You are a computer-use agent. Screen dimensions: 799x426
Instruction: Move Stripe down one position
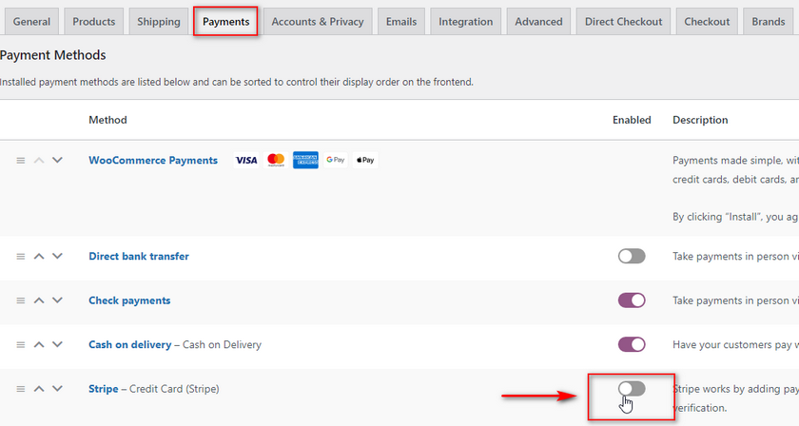[57, 388]
